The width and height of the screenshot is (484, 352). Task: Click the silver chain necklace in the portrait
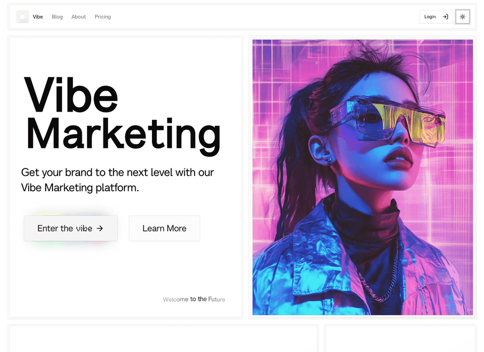click(380, 277)
